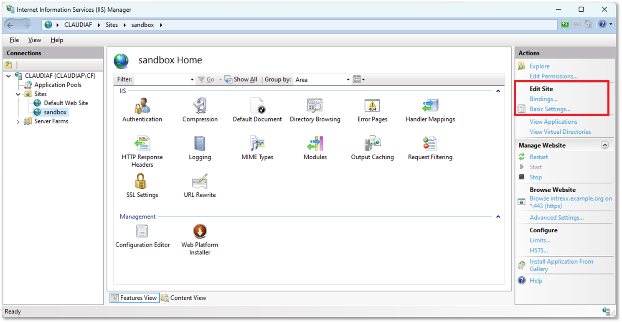Open the MIME Types feature
Screen dimensions: 622x323
(x=257, y=144)
